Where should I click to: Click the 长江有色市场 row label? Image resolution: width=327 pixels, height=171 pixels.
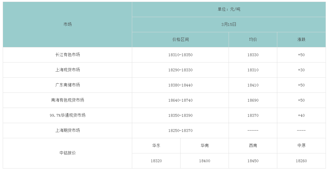[x=68, y=55]
